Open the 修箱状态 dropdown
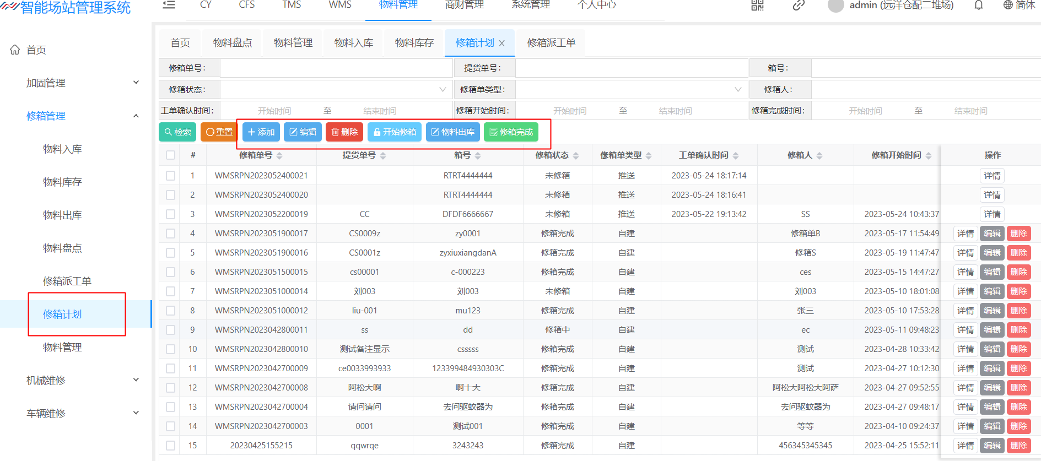Screen dimensions: 1041x461 click(336, 90)
